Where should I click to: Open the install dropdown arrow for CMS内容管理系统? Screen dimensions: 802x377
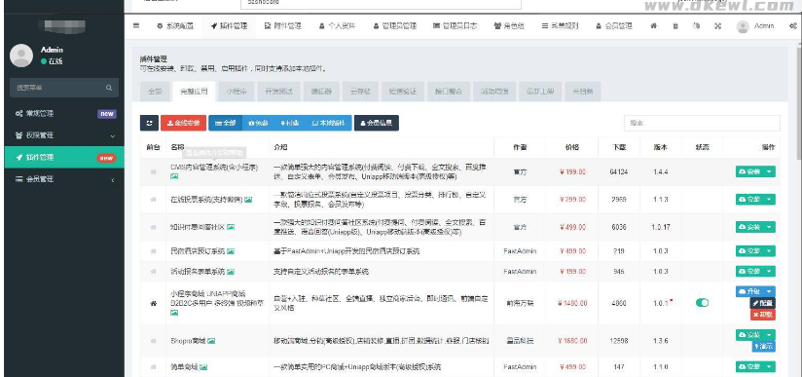[769, 172]
